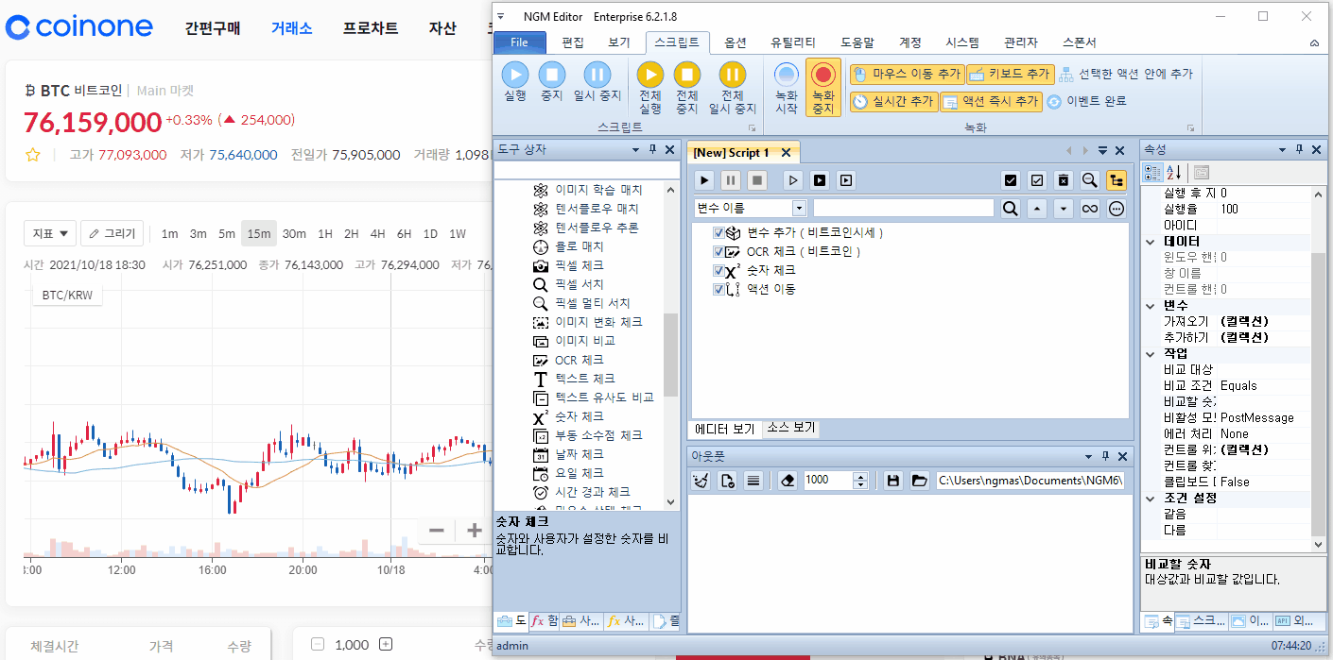Click the categorized view icon in Properties panel

(x=1153, y=172)
